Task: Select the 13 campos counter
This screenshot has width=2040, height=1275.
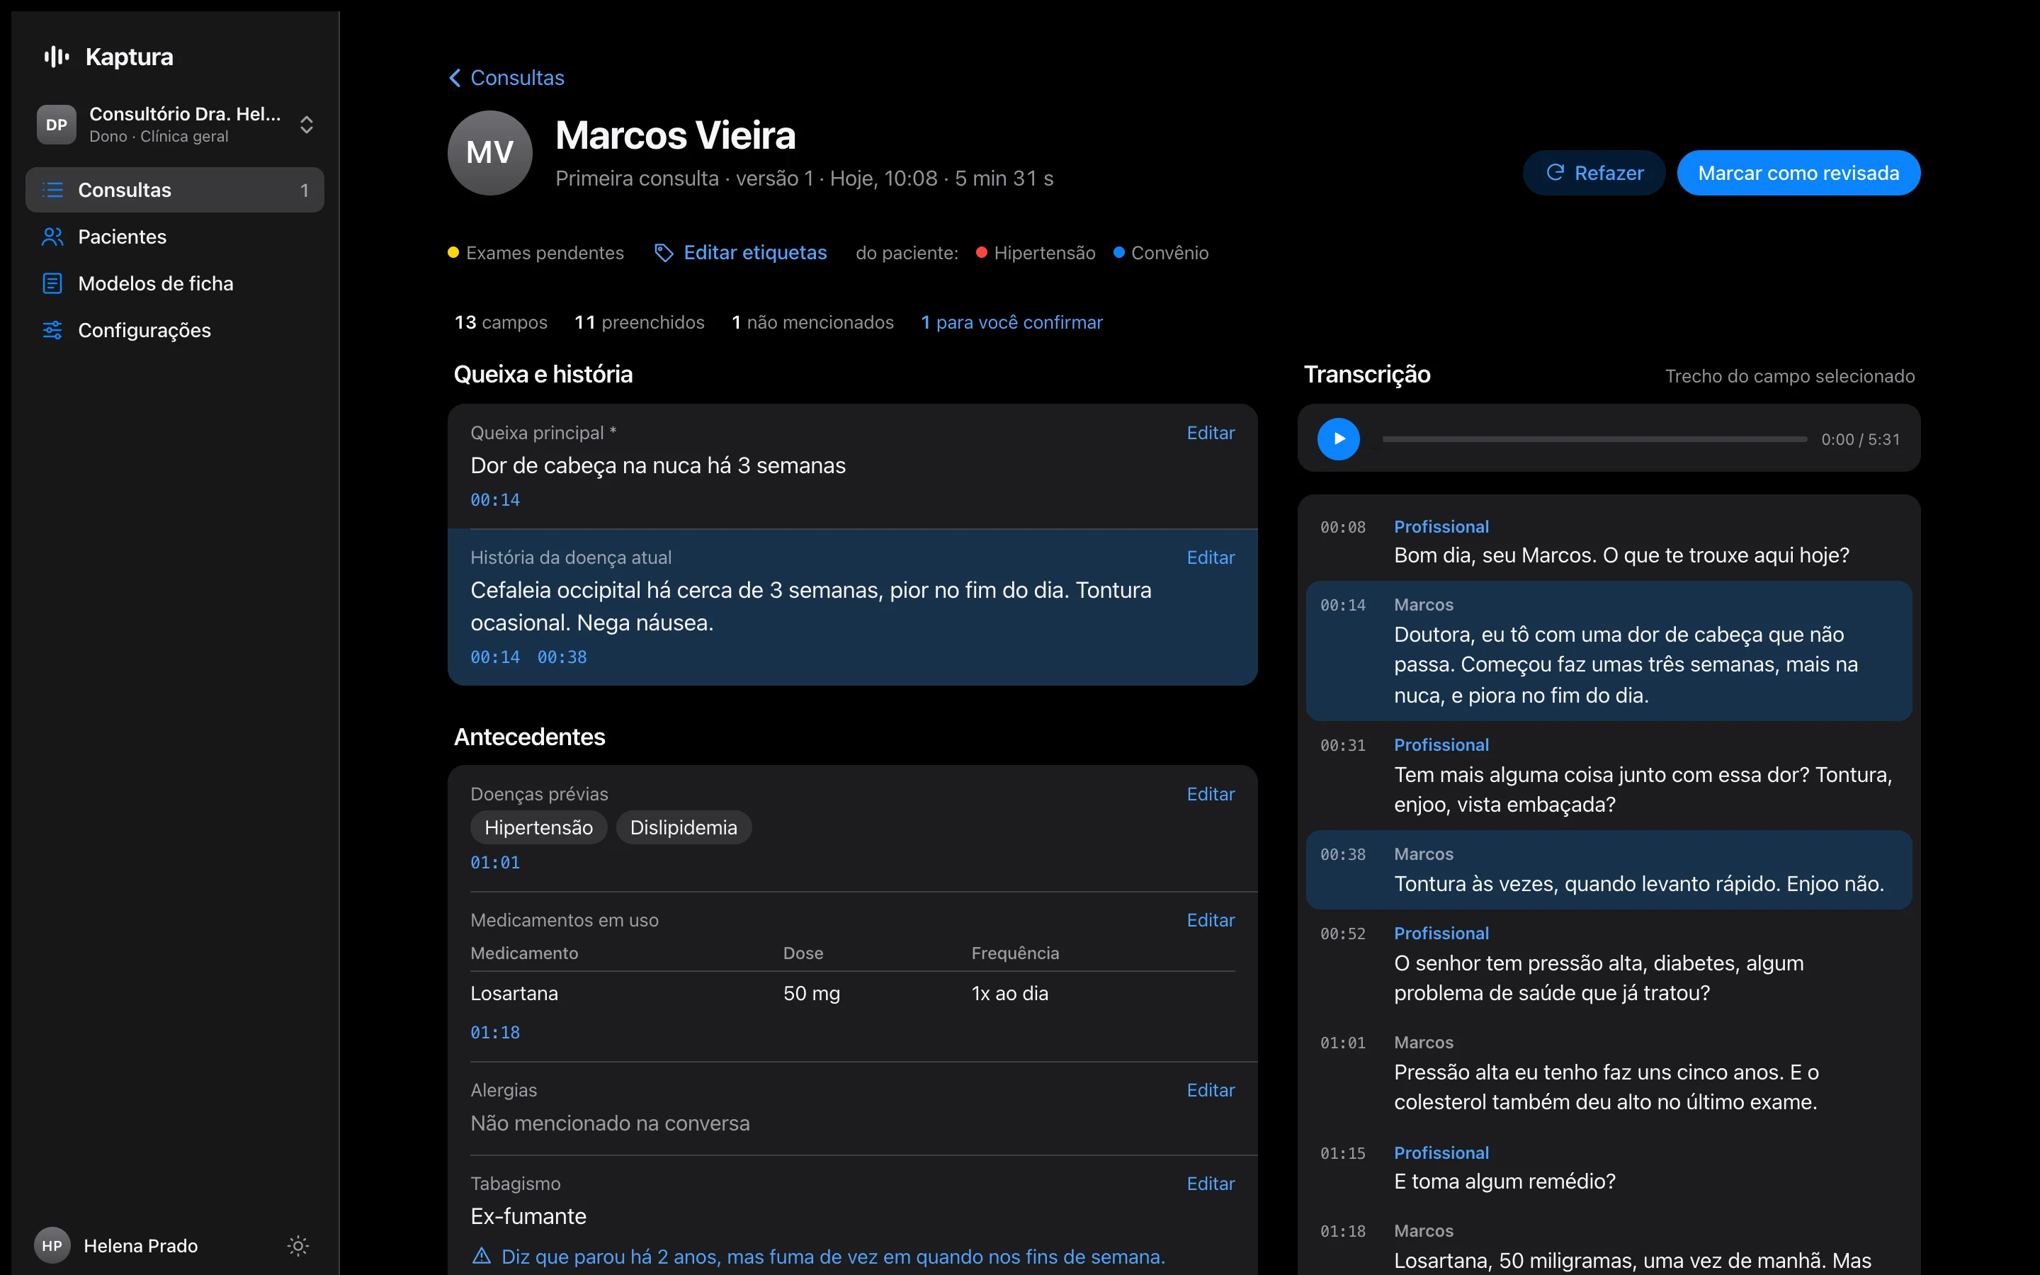Action: (x=501, y=322)
